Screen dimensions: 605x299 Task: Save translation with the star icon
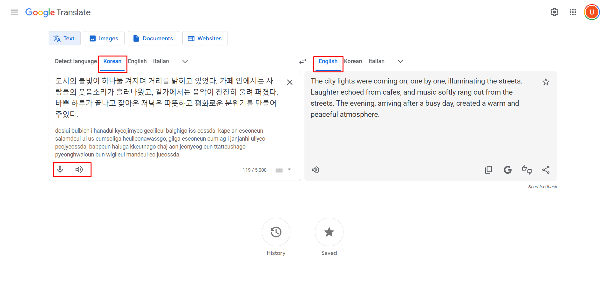click(x=546, y=82)
